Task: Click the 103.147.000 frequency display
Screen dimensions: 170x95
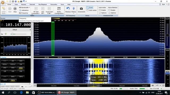Action: pyautogui.click(x=18, y=25)
